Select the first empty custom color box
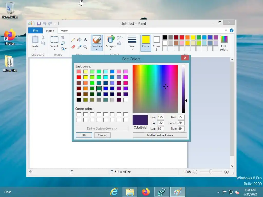 (79, 114)
